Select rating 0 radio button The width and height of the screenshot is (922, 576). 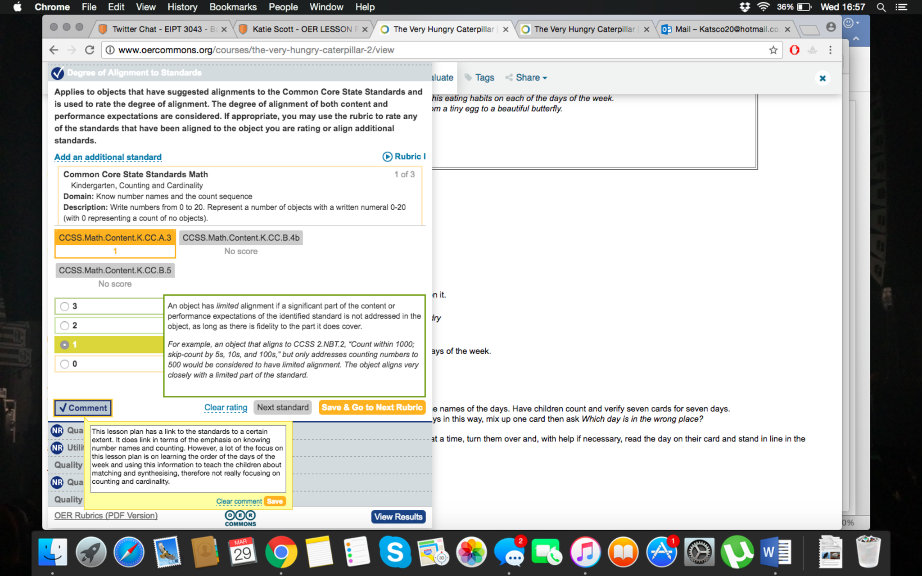tap(65, 364)
